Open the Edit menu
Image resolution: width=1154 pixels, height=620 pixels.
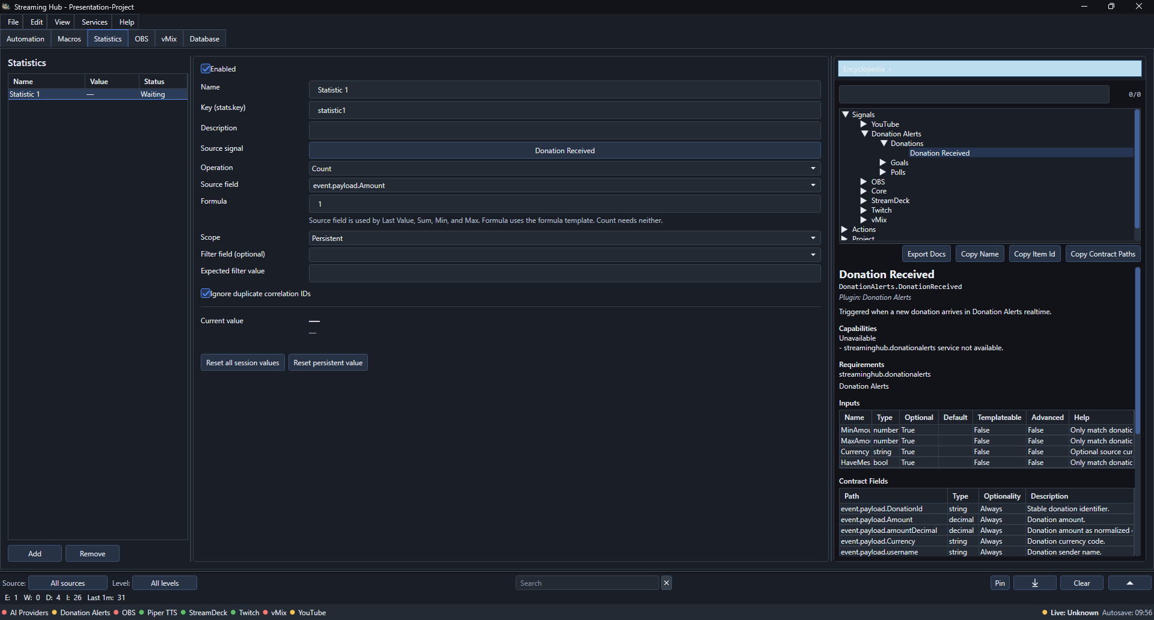tap(37, 22)
